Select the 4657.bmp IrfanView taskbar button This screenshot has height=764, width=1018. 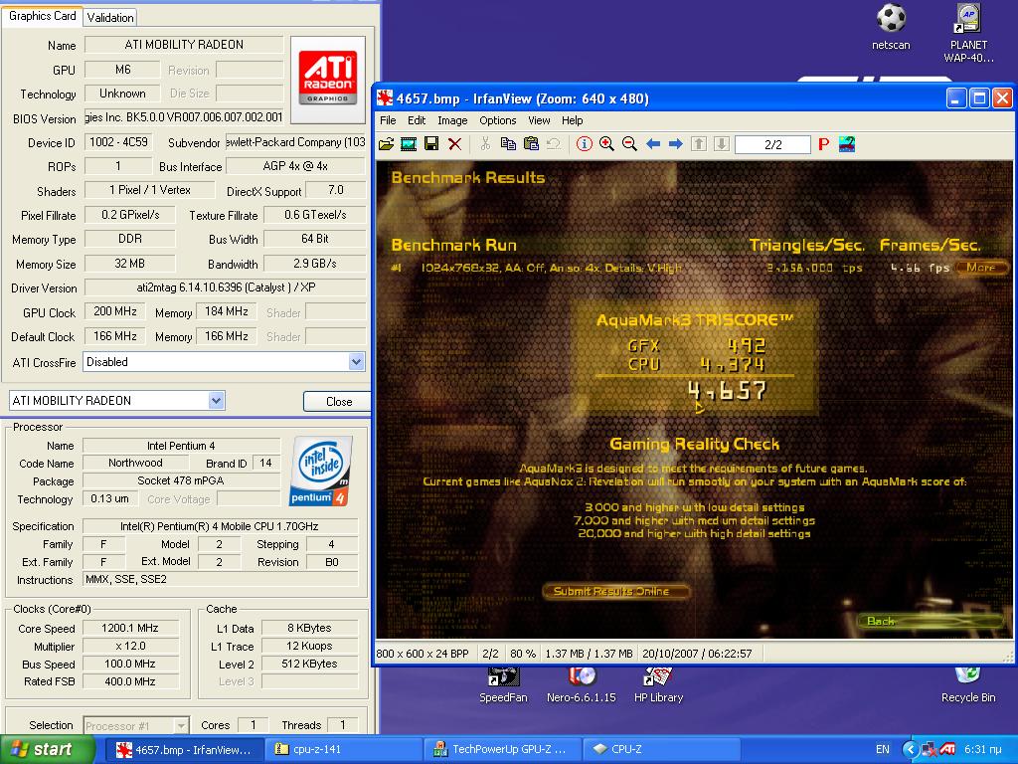[184, 749]
